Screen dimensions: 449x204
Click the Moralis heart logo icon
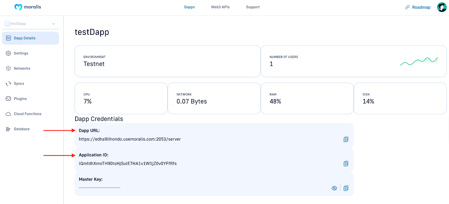18,7
